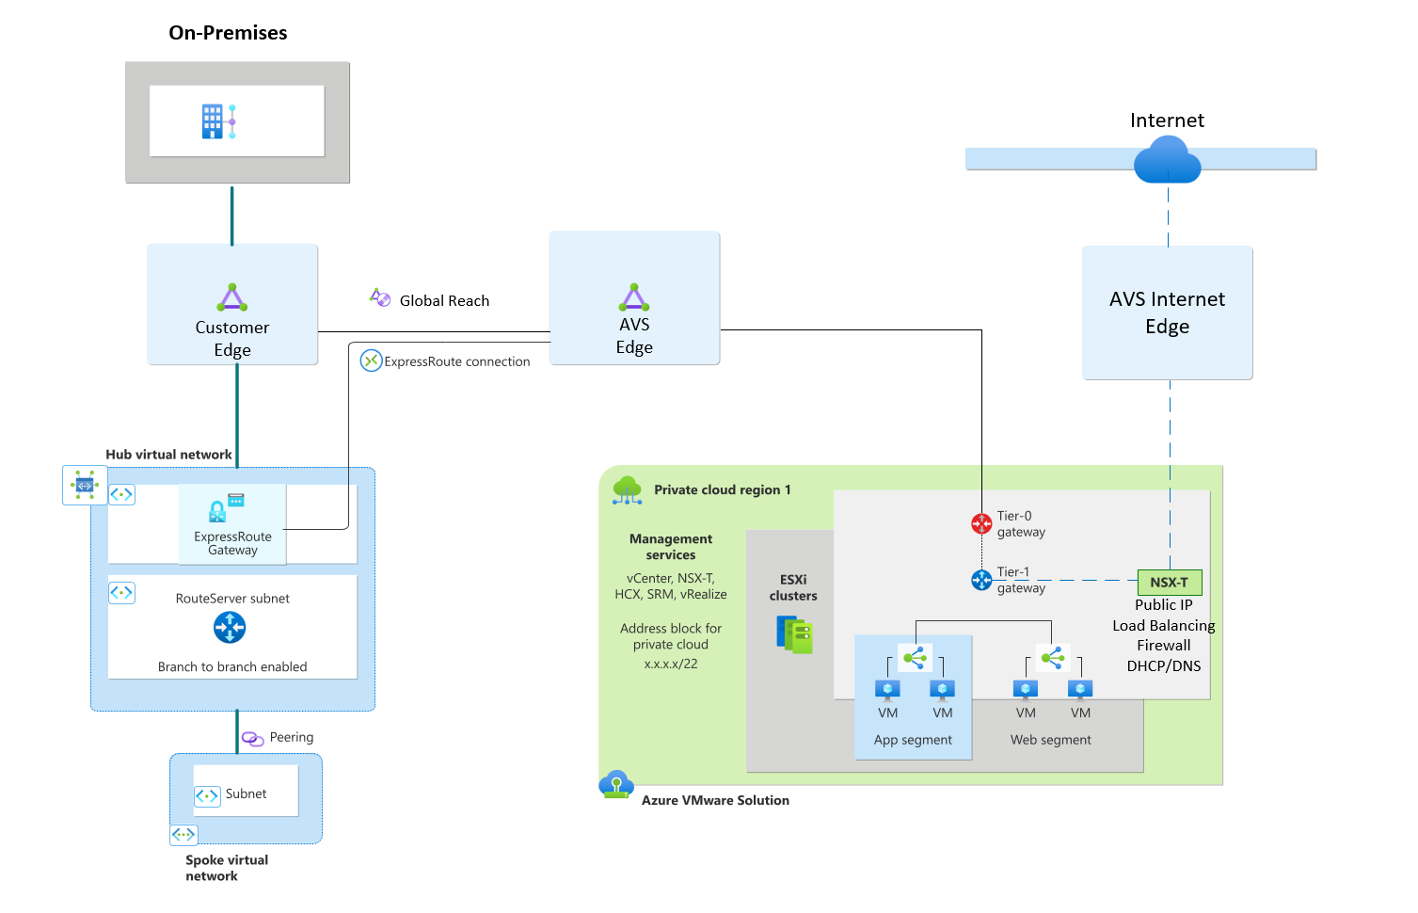
Task: Click the Public IP link text
Action: coord(1164,604)
